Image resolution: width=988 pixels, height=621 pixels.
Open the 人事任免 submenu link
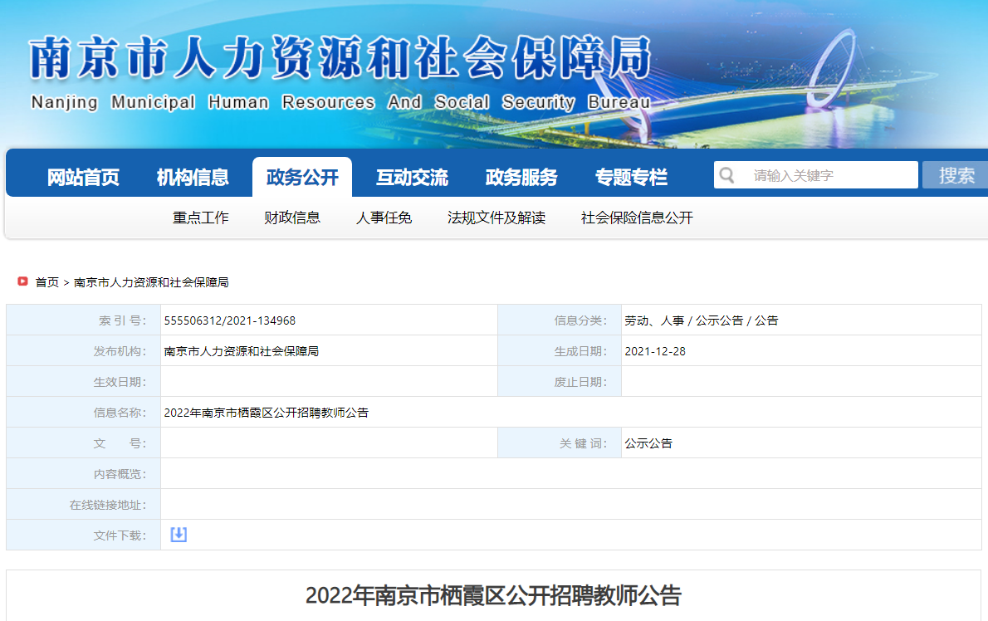(384, 218)
